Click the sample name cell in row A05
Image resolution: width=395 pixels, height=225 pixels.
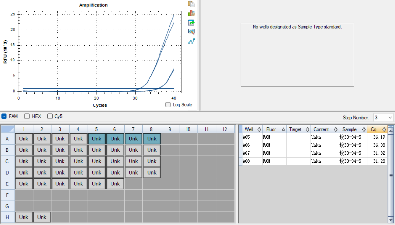click(353, 137)
